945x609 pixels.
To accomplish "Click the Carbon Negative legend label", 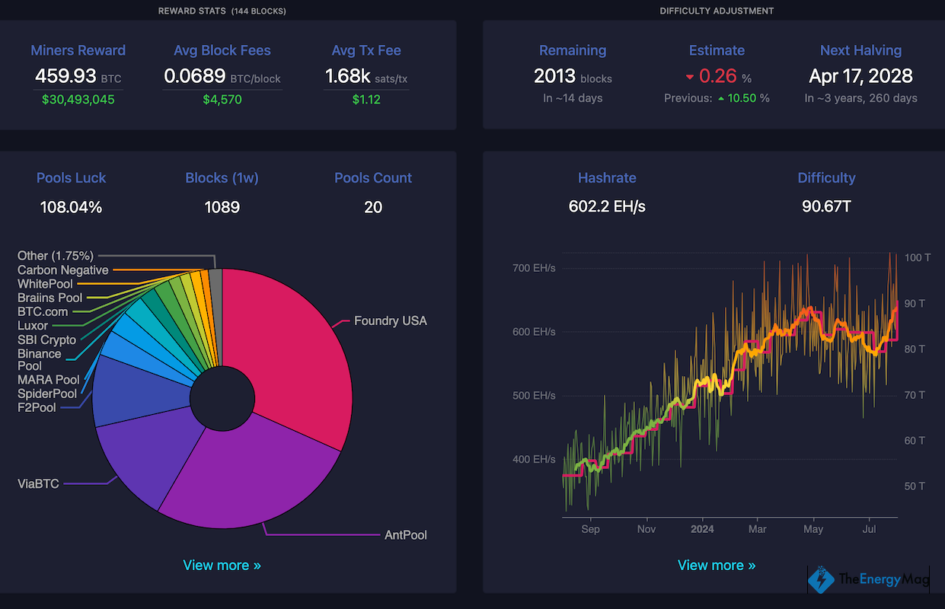I will [63, 270].
